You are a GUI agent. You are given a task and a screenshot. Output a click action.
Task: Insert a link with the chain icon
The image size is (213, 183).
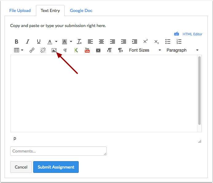coord(32,50)
